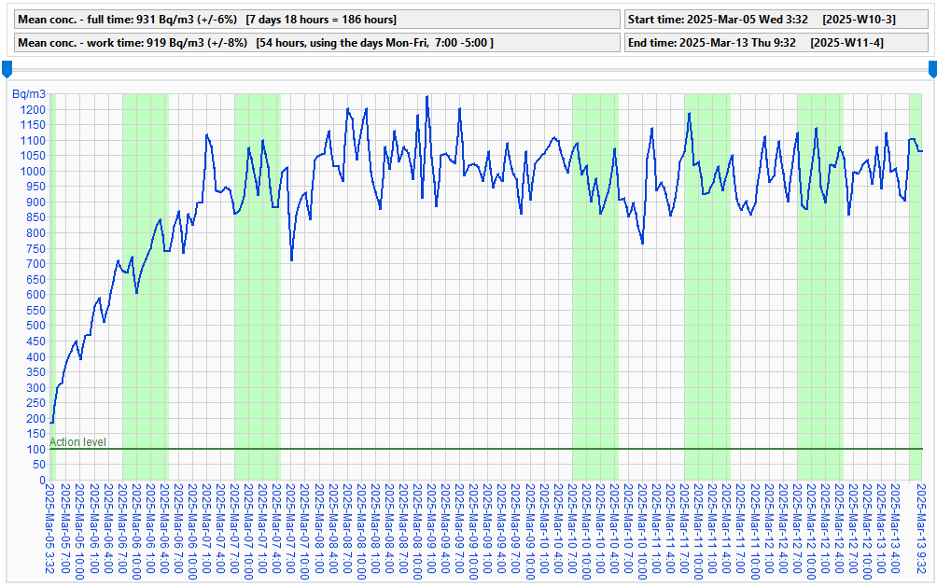The width and height of the screenshot is (937, 586).
Task: Click the End time information box
Action: pos(777,42)
